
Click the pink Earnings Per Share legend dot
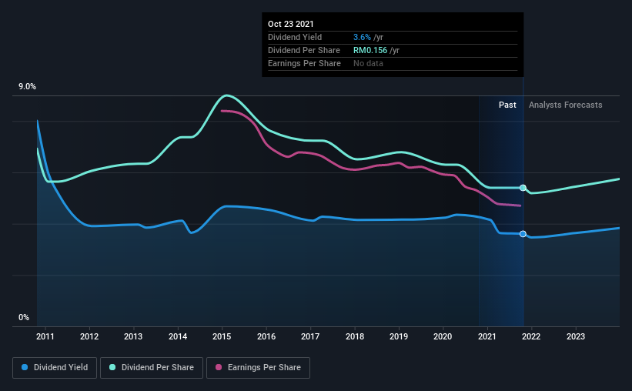[x=219, y=367]
